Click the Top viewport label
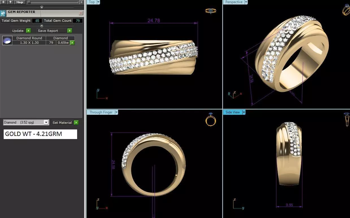Viewport: 350px width, 218px height. pyautogui.click(x=92, y=2)
